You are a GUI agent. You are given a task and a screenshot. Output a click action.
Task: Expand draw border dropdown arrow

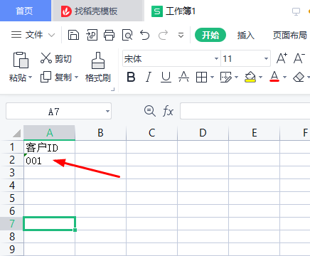click(x=236, y=78)
